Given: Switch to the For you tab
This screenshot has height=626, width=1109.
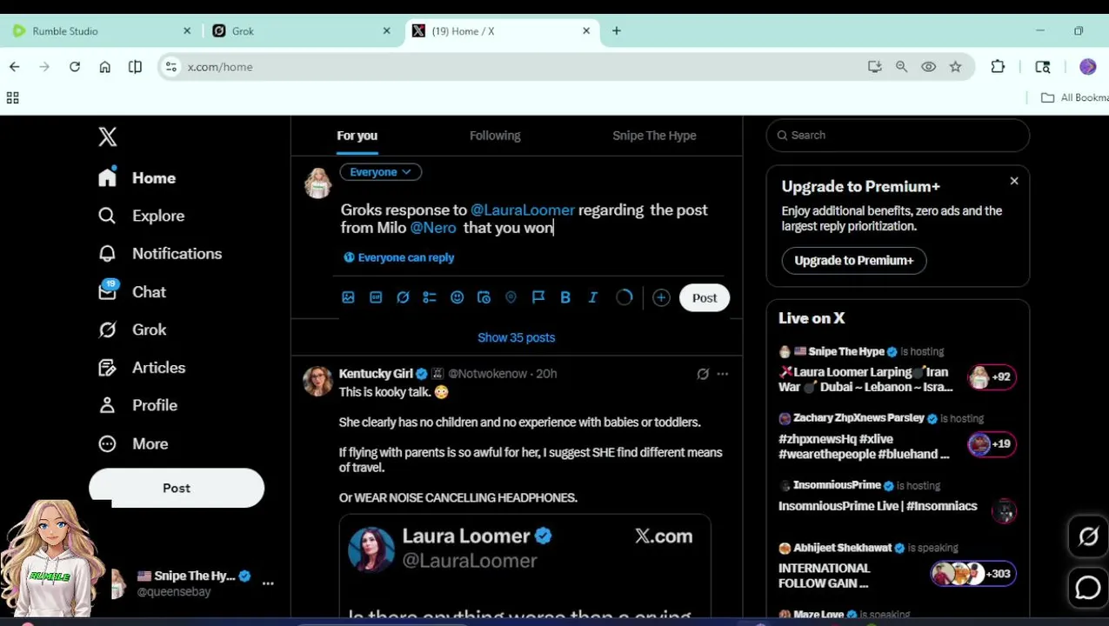Looking at the screenshot, I should point(357,136).
